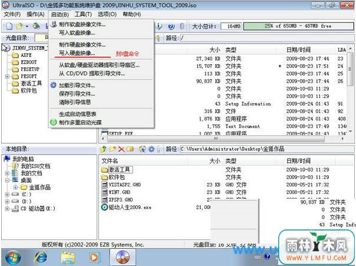Click the local path field C:\Users\Administrator
This screenshot has height=266, width=356.
[x=267, y=149]
